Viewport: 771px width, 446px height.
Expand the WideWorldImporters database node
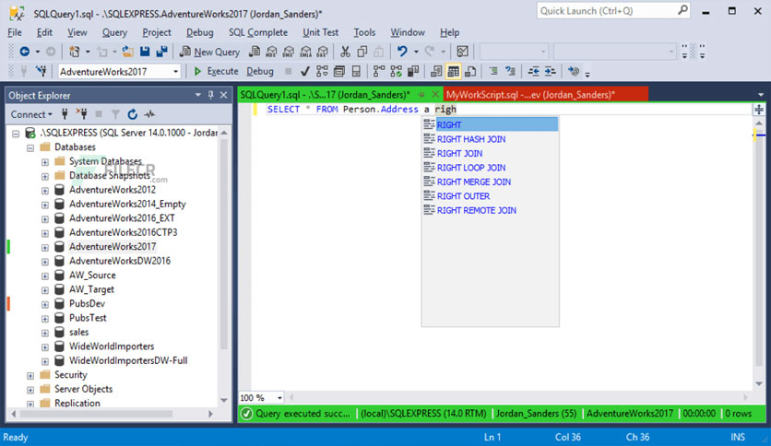coord(45,347)
